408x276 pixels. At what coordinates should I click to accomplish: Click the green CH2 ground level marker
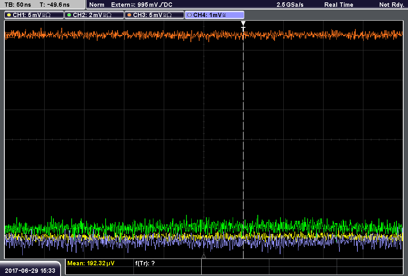(10, 229)
